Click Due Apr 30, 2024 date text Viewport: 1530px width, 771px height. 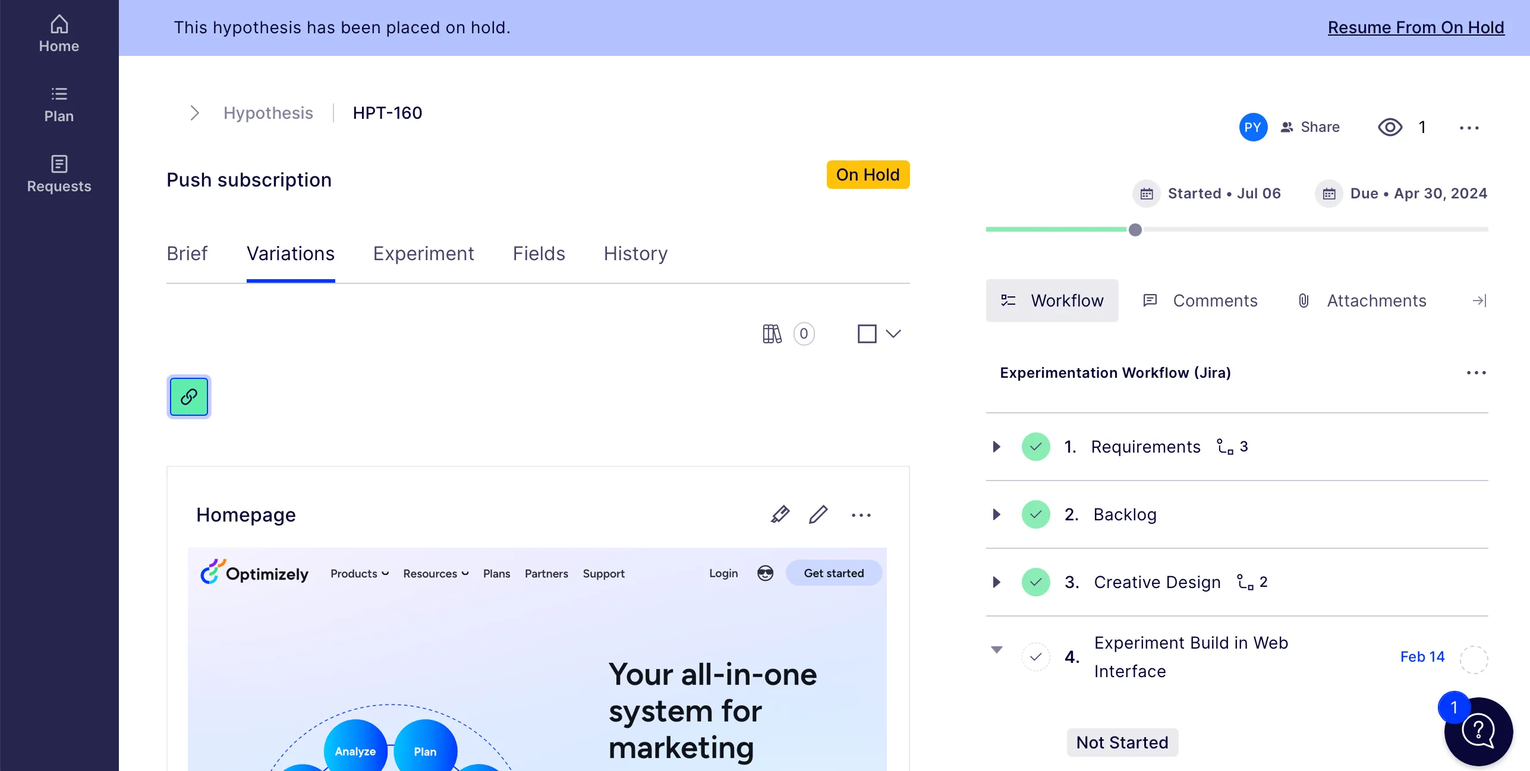point(1419,194)
